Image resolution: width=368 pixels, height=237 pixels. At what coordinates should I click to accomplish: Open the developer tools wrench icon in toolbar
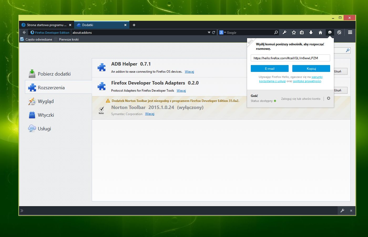tap(284, 32)
